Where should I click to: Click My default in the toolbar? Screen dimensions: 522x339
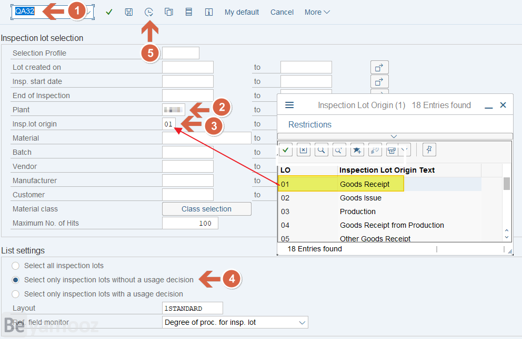pos(242,12)
